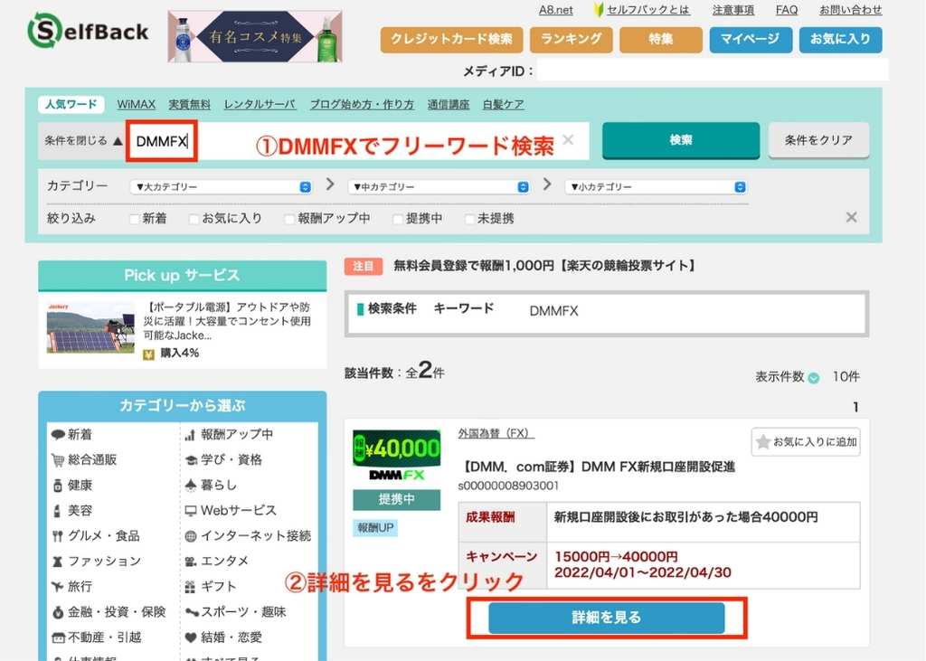The image size is (926, 661).
Task: Click the green 検索 search button
Action: click(681, 140)
